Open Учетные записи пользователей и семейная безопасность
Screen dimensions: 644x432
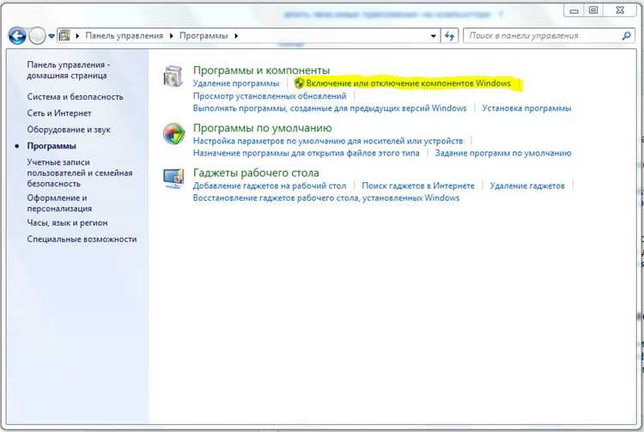tap(80, 173)
